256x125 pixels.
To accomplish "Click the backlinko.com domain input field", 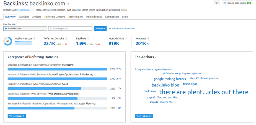I will click(x=25, y=29).
